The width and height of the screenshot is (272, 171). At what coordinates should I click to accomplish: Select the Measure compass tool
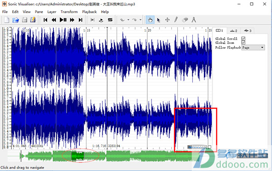[x=194, y=20]
